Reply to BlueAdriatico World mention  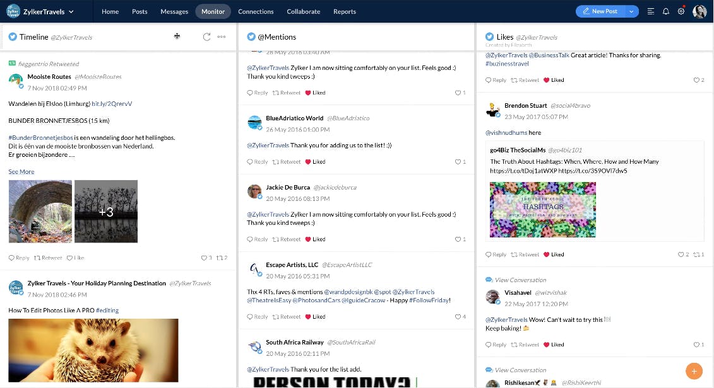(x=258, y=162)
